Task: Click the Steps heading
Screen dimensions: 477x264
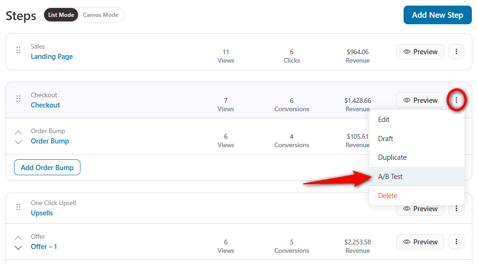Action: pyautogui.click(x=21, y=15)
